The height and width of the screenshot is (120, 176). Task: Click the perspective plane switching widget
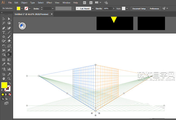point(22,26)
